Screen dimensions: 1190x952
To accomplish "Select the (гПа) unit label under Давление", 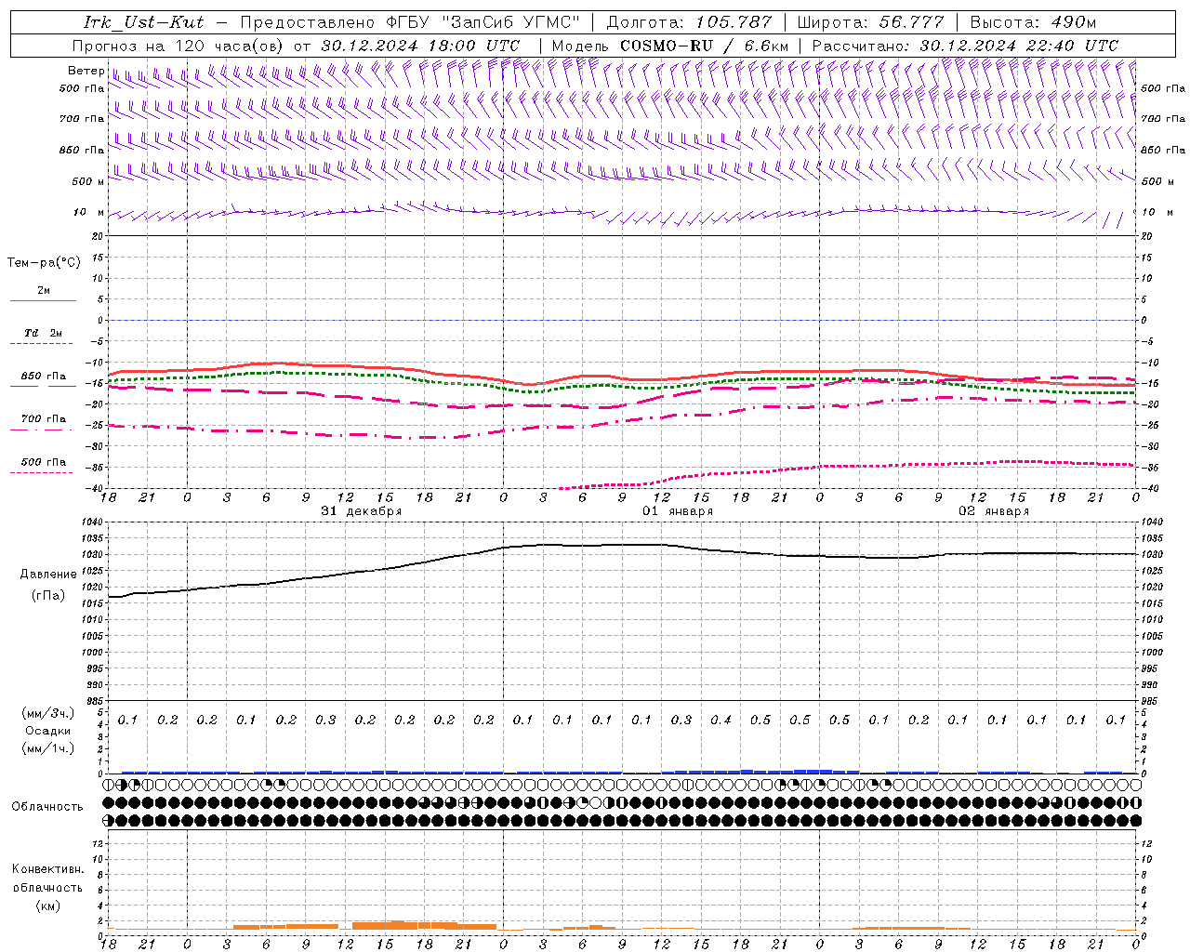I will [48, 596].
